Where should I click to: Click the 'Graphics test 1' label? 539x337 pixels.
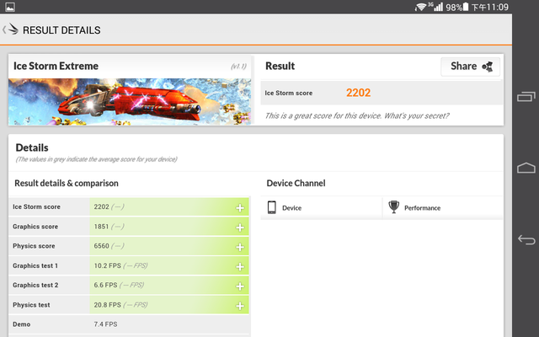[35, 266]
